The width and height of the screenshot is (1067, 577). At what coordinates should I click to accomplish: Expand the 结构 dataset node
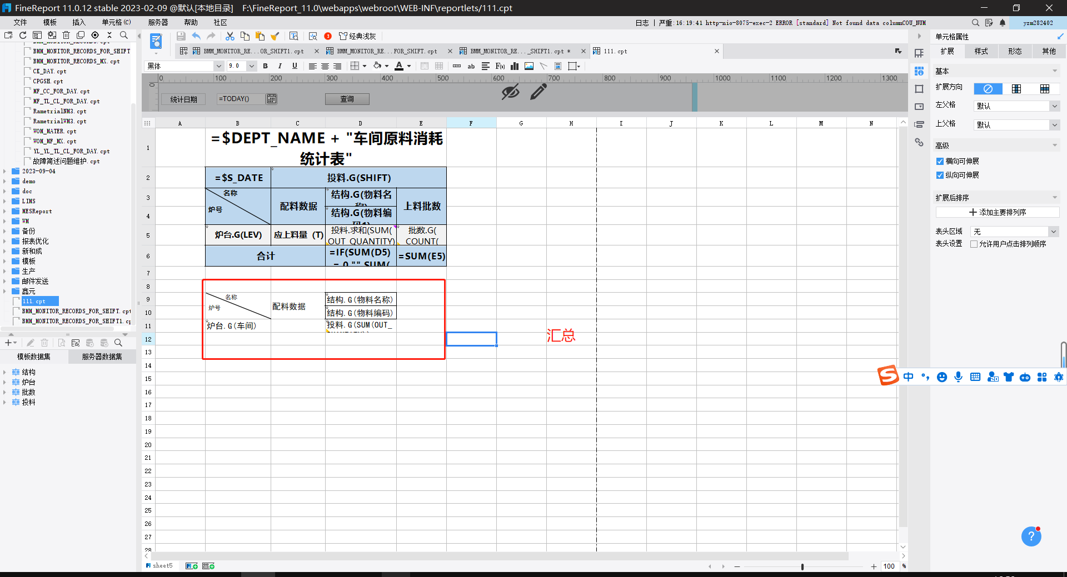tap(4, 373)
